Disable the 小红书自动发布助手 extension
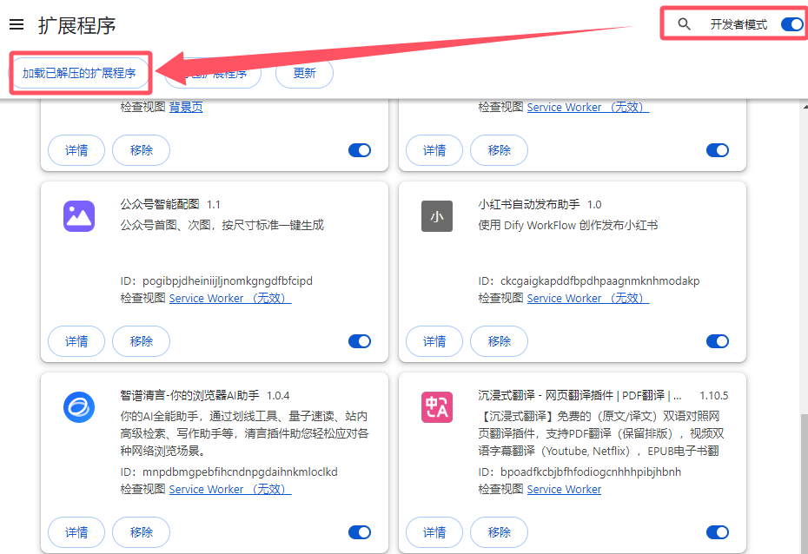Screen dimensions: 808x554 point(718,341)
